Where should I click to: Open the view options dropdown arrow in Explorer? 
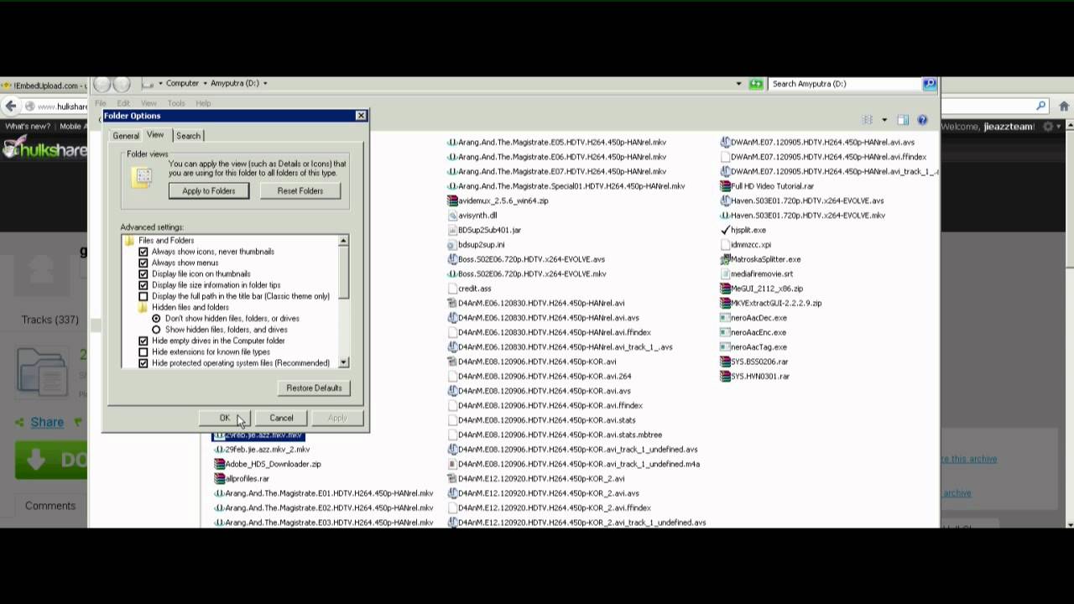pos(884,120)
